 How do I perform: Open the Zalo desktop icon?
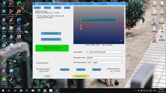(11, 47)
